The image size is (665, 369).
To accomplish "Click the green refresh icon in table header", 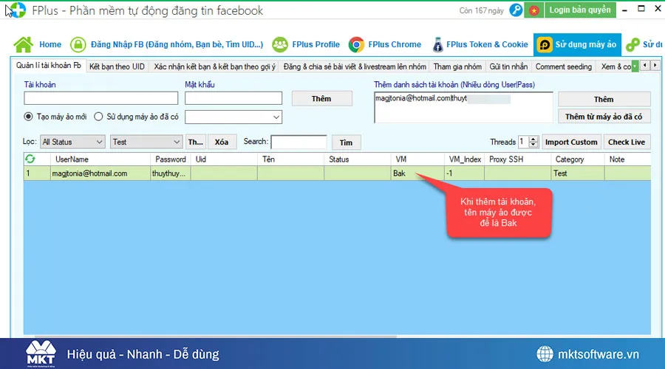I will (x=30, y=159).
